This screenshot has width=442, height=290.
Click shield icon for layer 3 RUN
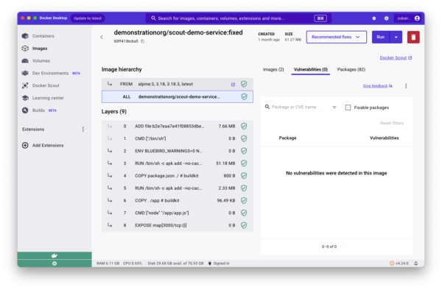pos(244,163)
